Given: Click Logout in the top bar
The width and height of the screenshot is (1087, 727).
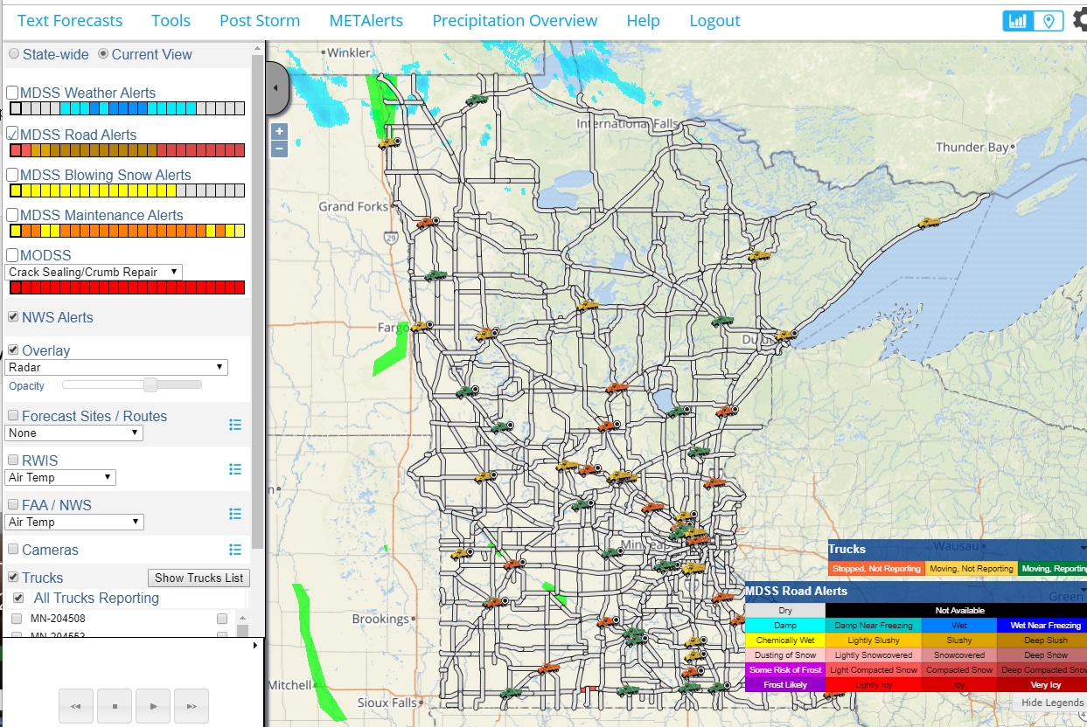Looking at the screenshot, I should coord(714,21).
